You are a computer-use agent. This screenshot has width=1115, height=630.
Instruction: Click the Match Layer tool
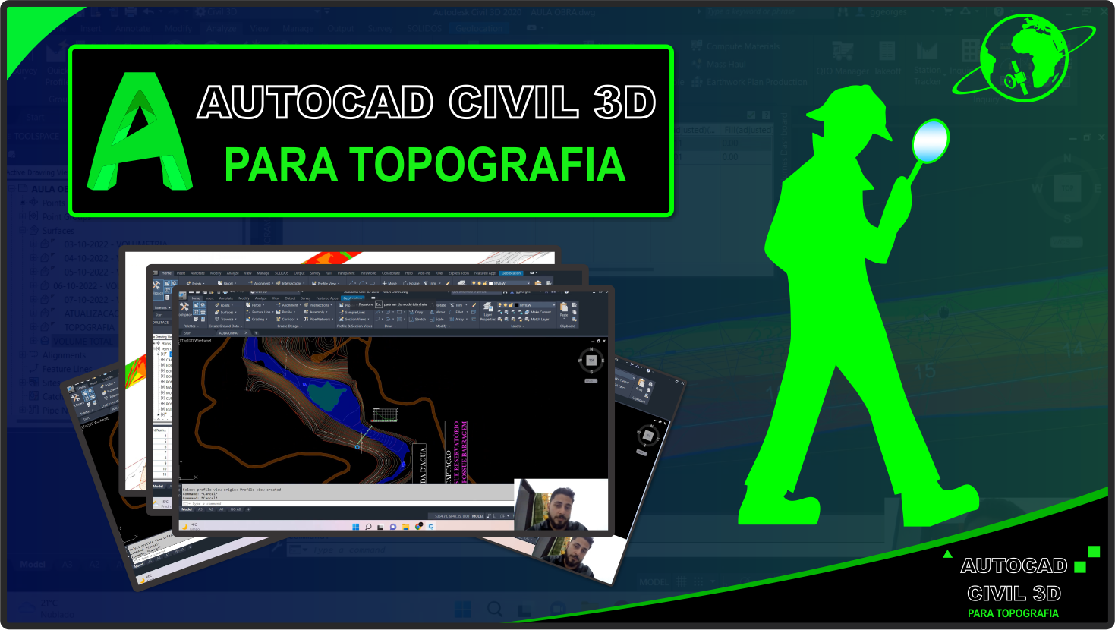click(x=537, y=320)
